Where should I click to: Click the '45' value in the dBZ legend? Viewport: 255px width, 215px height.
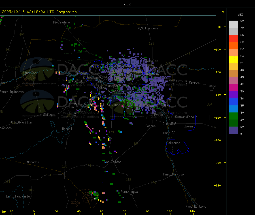(x=242, y=77)
